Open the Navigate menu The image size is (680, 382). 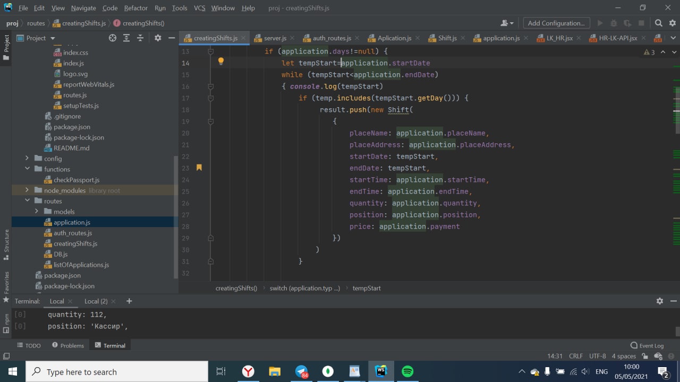pos(83,8)
